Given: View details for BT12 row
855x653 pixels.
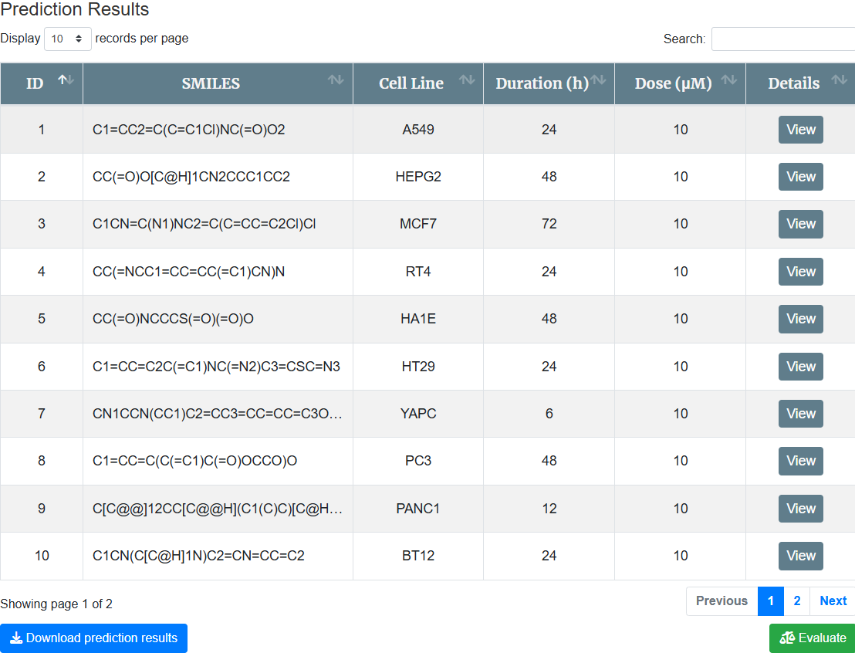Looking at the screenshot, I should pos(800,556).
